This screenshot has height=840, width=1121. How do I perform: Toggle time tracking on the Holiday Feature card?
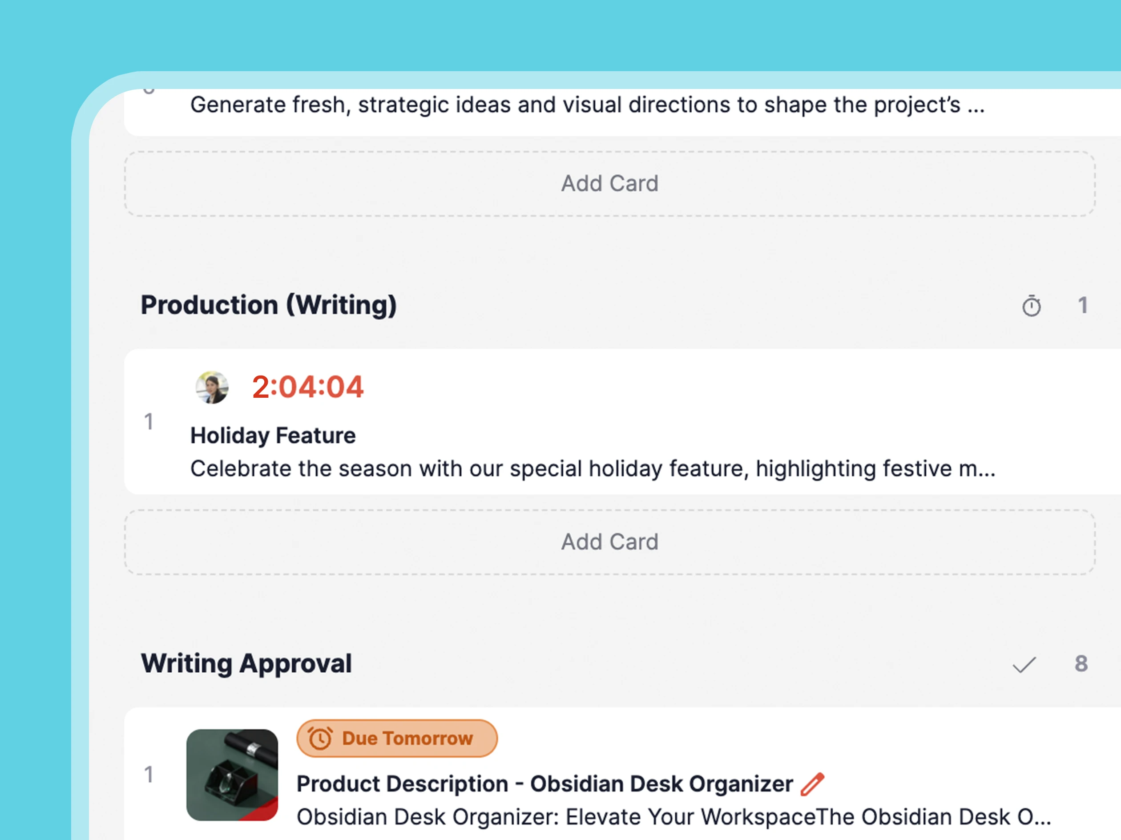[x=306, y=387]
